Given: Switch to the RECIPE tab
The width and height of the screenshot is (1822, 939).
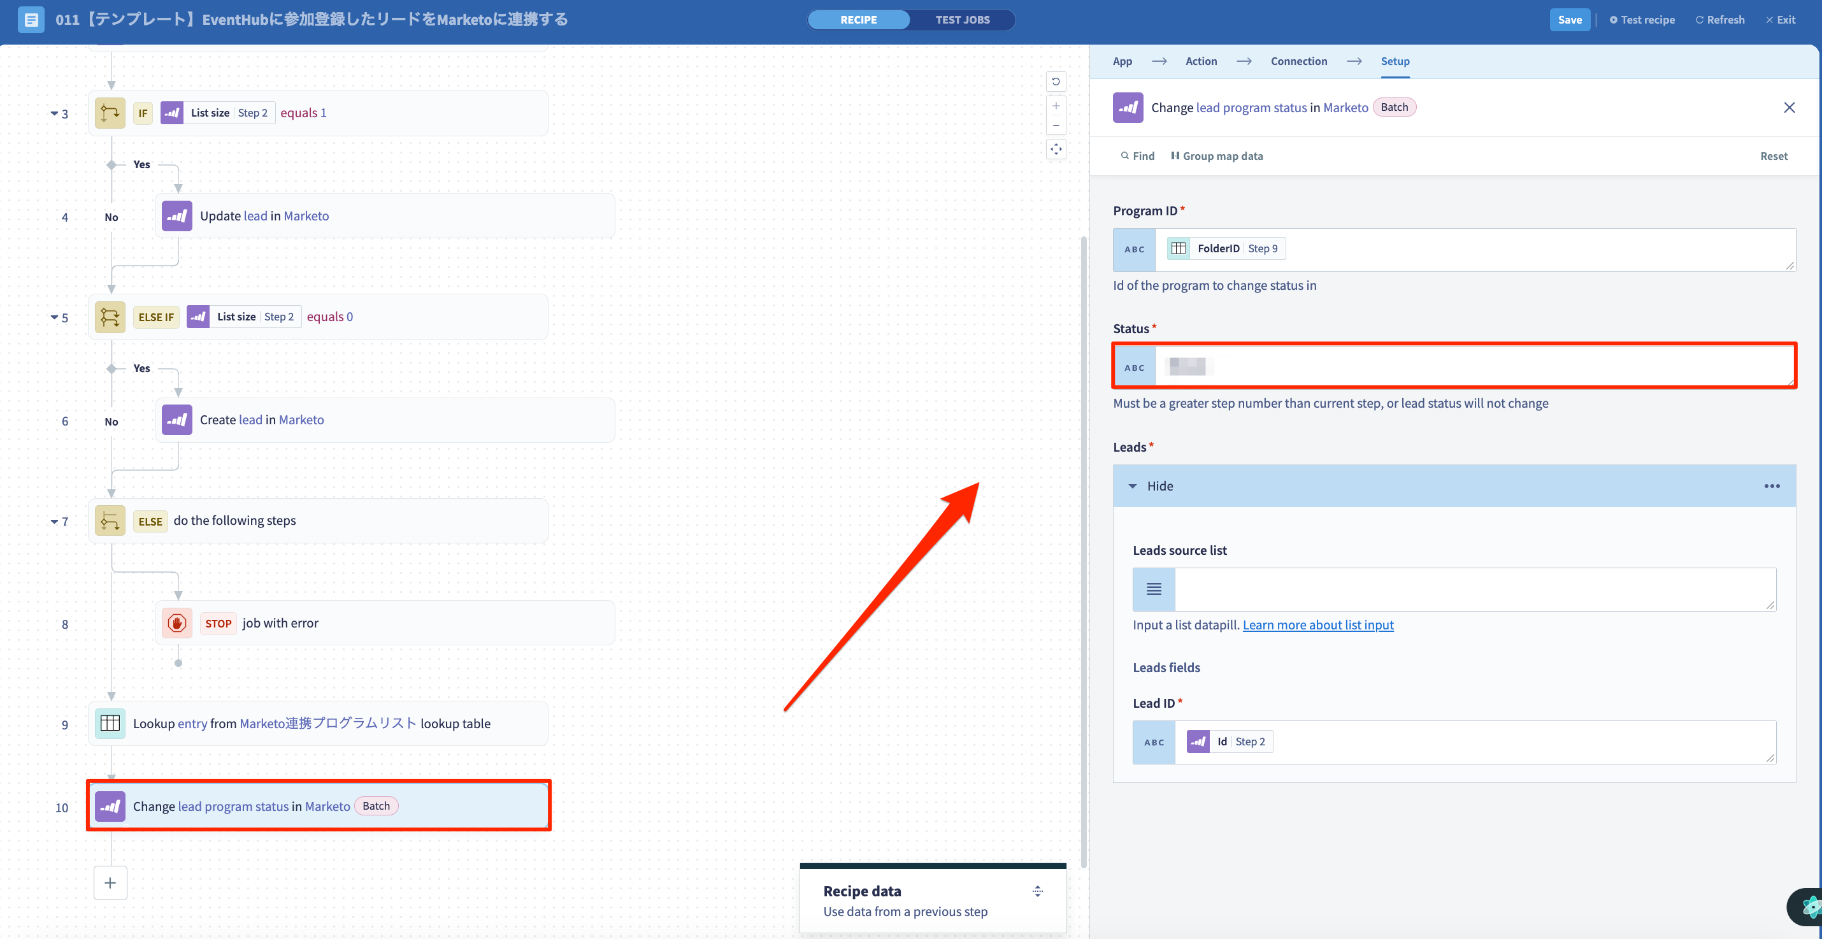Looking at the screenshot, I should (859, 20).
